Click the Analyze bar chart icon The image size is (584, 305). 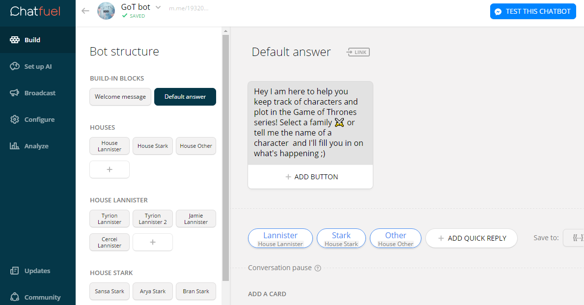click(15, 145)
